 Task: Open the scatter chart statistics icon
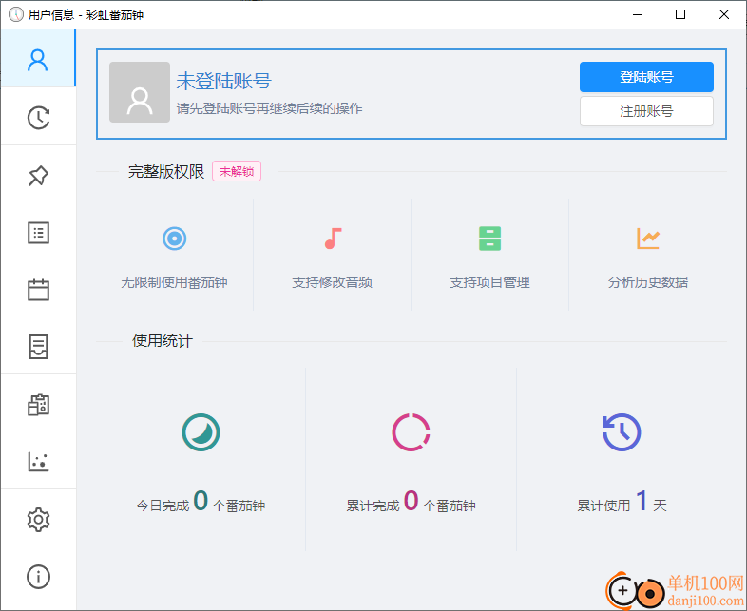click(38, 462)
